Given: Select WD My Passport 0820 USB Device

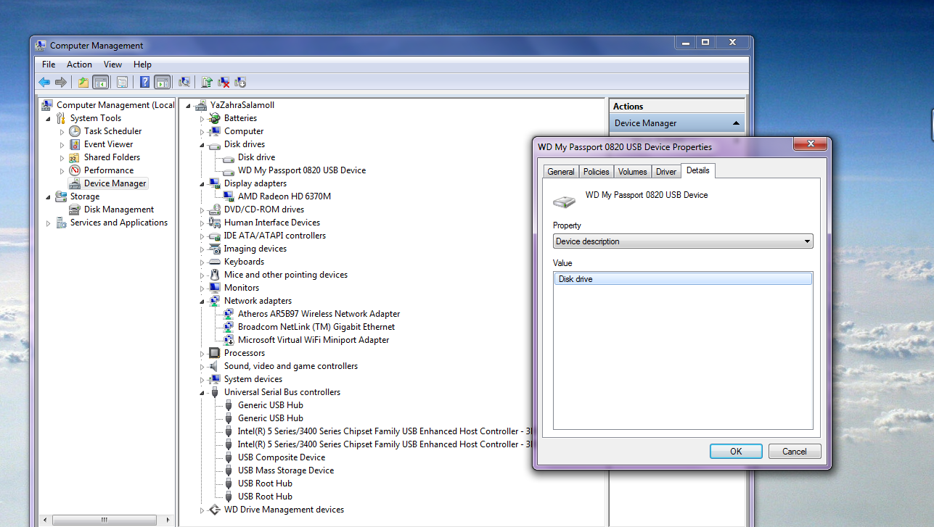Looking at the screenshot, I should pyautogui.click(x=302, y=170).
